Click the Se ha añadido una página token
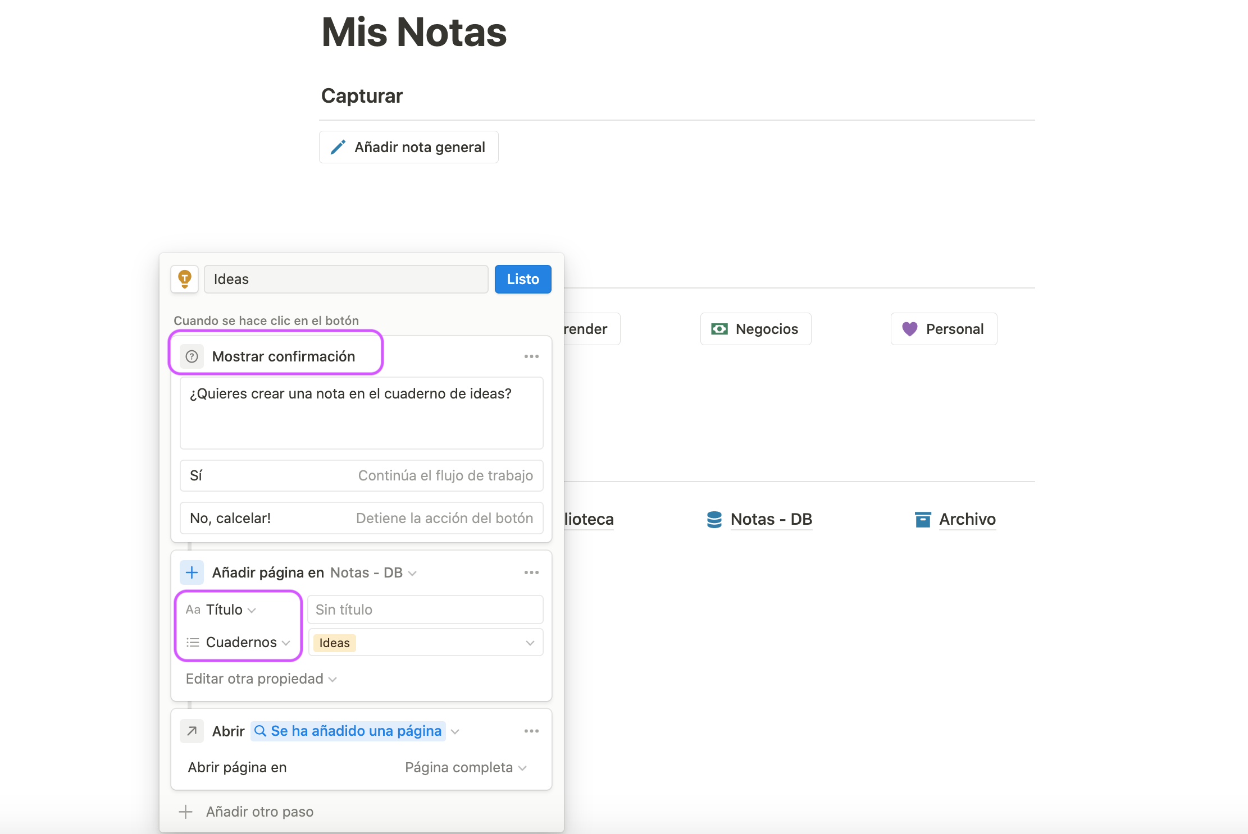The height and width of the screenshot is (834, 1248). tap(348, 731)
